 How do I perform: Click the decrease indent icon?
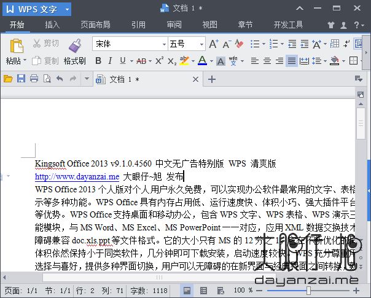(x=292, y=44)
